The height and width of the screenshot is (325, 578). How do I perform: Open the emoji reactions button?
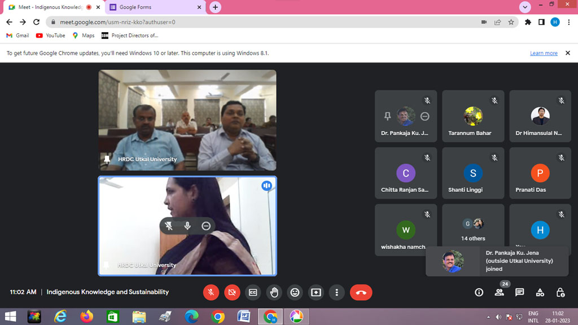tap(295, 292)
